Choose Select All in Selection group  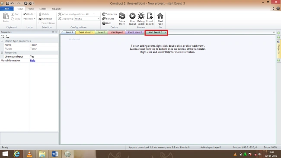[45, 19]
